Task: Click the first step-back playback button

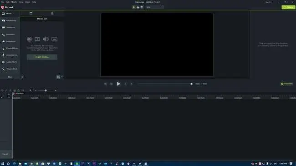Action: coord(105,84)
